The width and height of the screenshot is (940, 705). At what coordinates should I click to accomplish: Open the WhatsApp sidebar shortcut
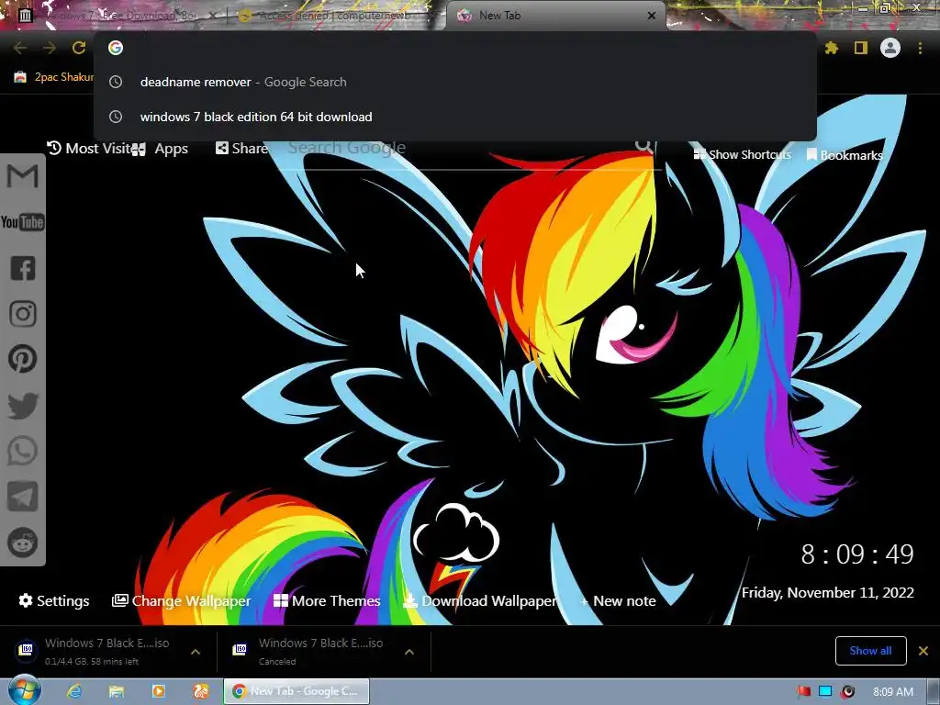(23, 451)
